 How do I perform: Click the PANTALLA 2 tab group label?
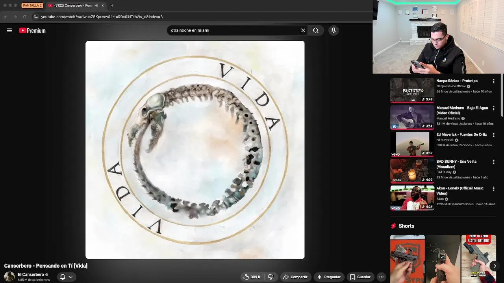coord(32,6)
